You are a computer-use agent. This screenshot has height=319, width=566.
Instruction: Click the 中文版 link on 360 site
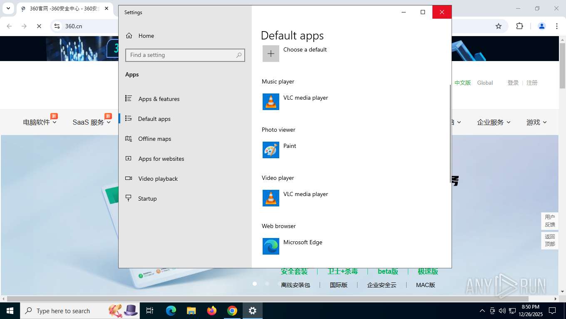pos(462,83)
